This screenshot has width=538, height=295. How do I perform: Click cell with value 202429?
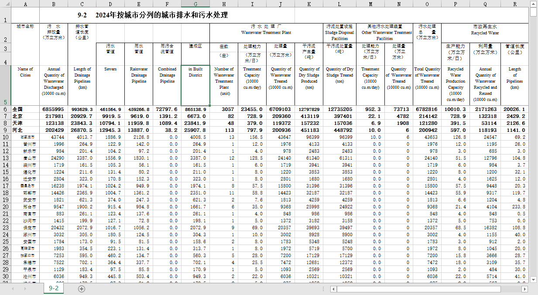click(x=54, y=130)
